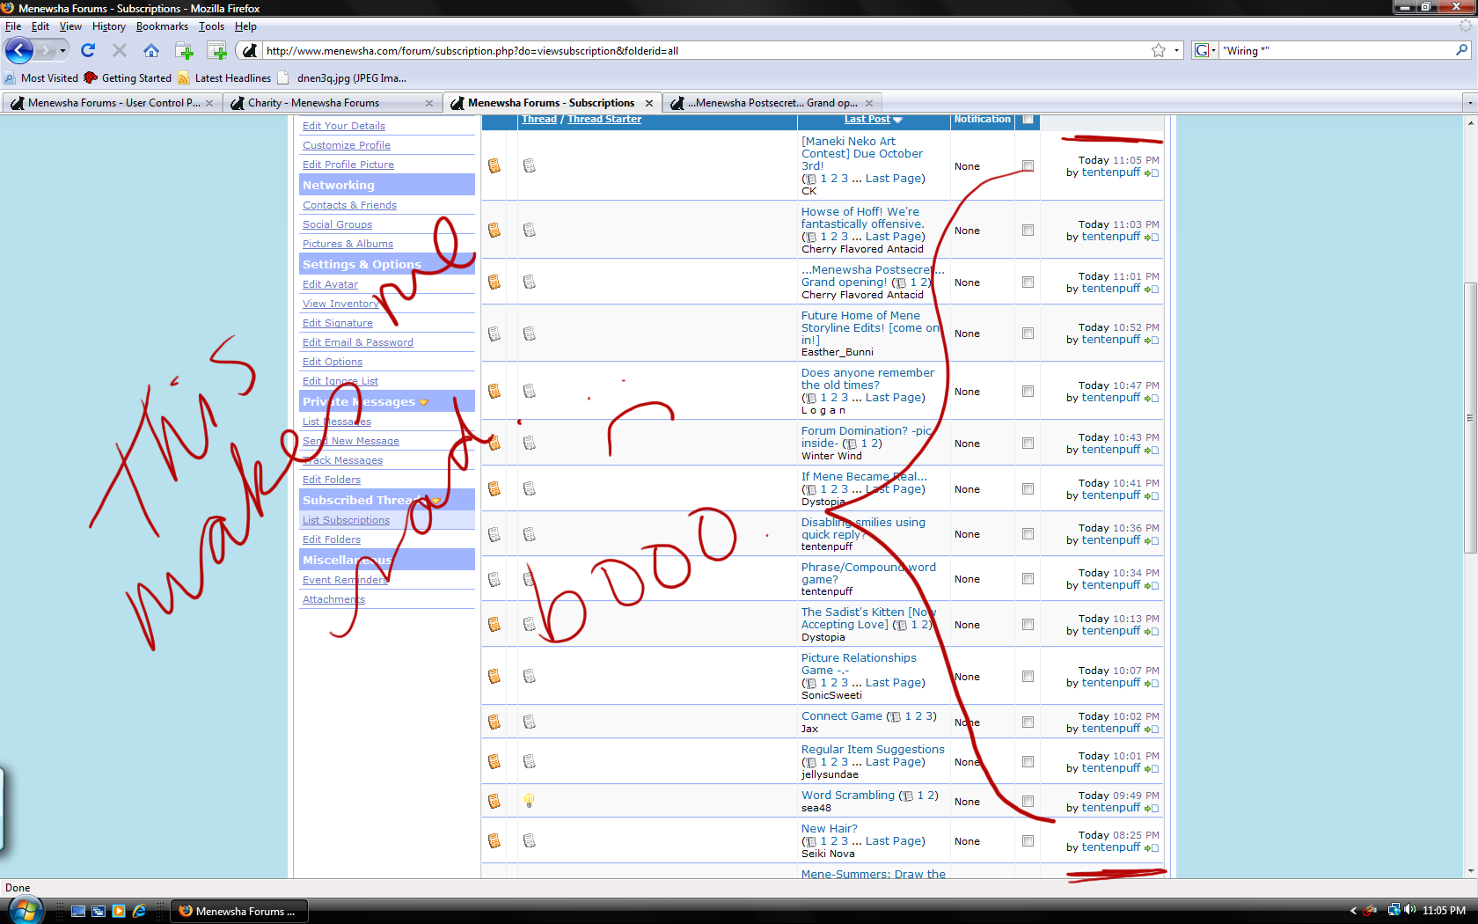1478x924 pixels.
Task: Open volume speaker tray icon
Action: pos(1410,910)
